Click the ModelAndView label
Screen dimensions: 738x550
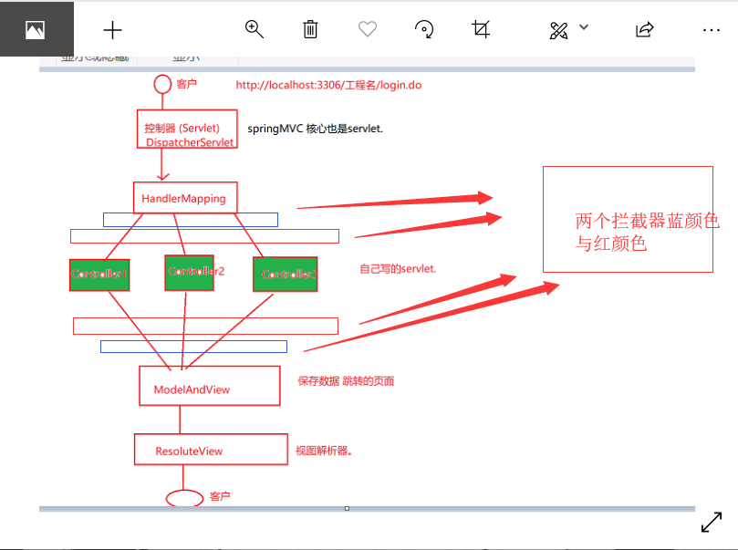(192, 389)
